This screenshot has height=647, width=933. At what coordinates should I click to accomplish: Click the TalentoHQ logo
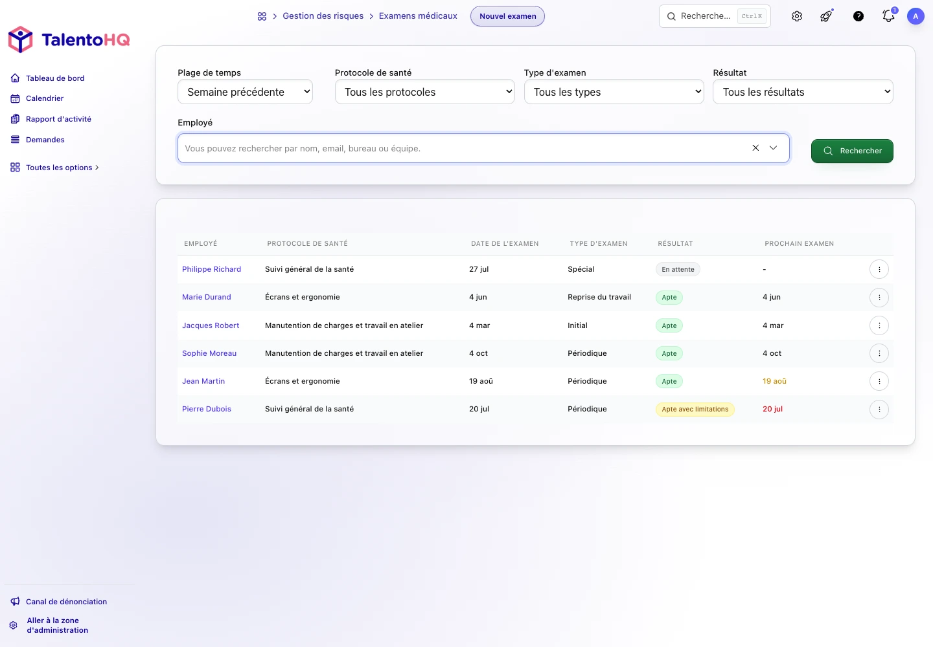[x=69, y=39]
